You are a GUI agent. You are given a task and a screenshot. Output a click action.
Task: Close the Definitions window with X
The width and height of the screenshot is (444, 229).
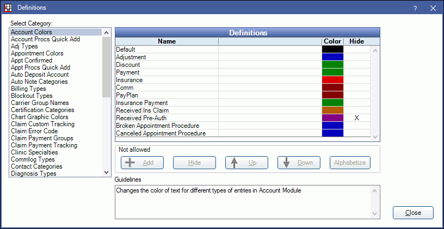tap(433, 8)
